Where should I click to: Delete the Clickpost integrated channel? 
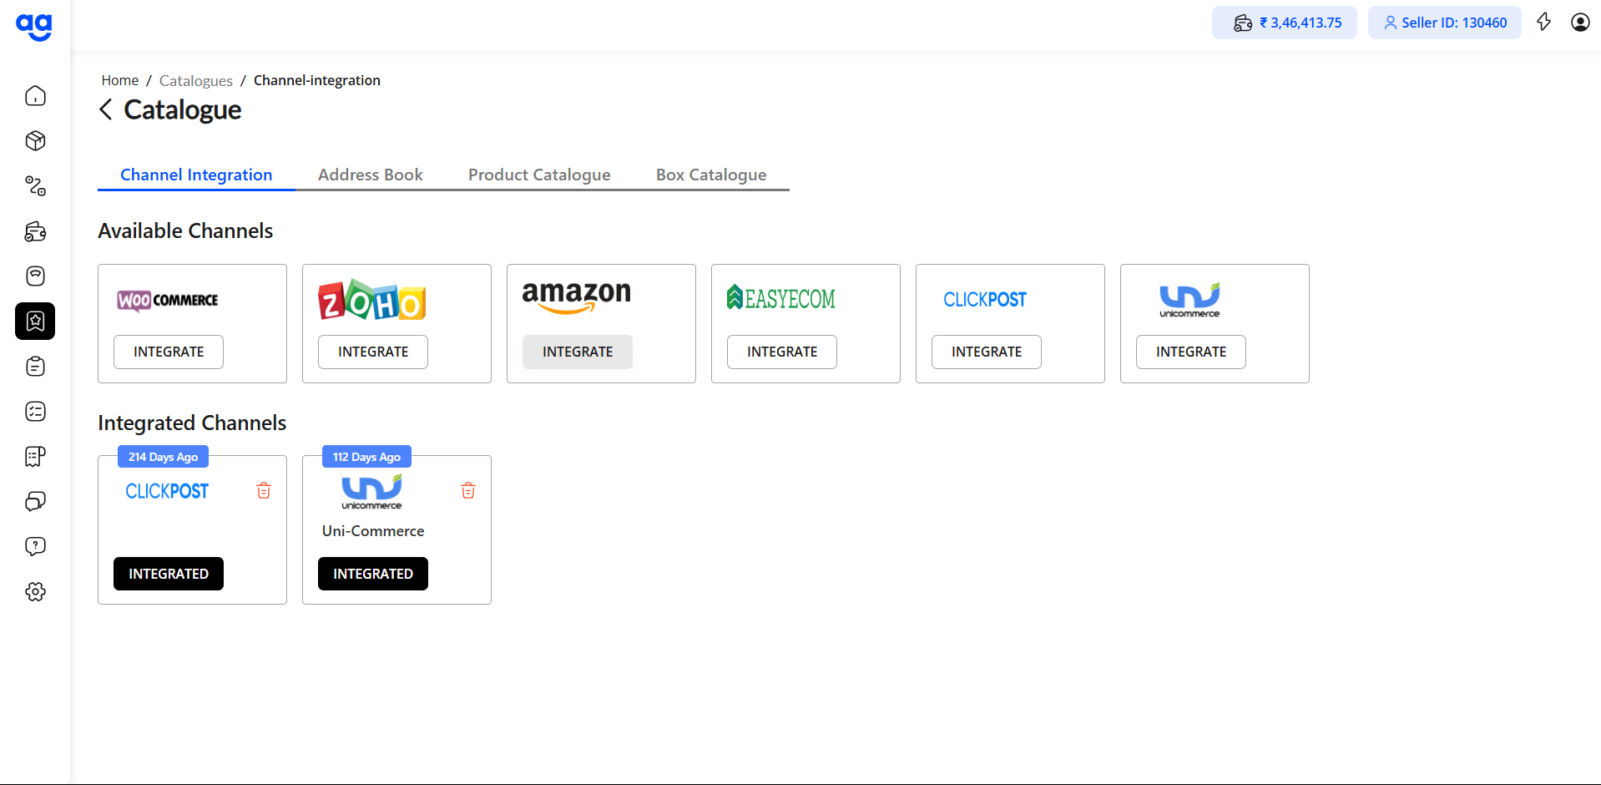(x=264, y=490)
